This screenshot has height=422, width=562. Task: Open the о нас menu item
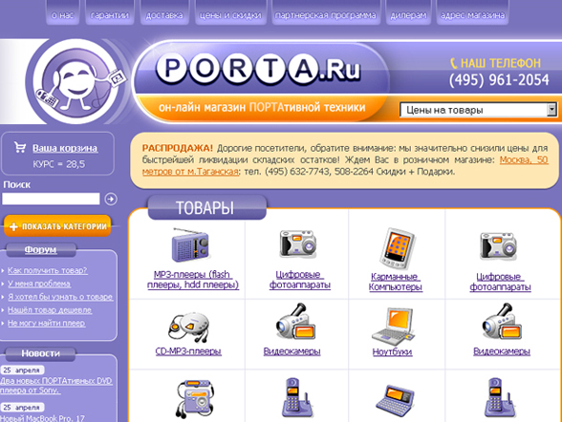[62, 15]
